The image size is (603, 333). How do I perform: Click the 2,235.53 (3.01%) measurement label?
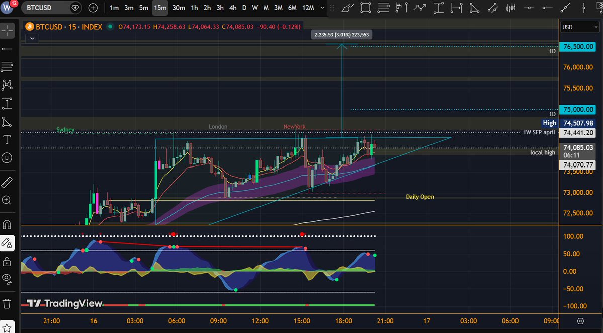click(341, 35)
